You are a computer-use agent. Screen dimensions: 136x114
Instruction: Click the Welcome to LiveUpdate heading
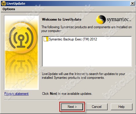(62, 19)
